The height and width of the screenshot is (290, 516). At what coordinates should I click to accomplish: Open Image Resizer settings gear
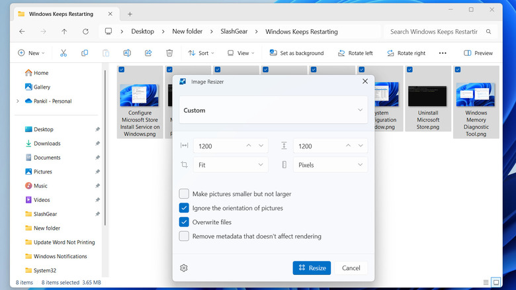pos(184,268)
